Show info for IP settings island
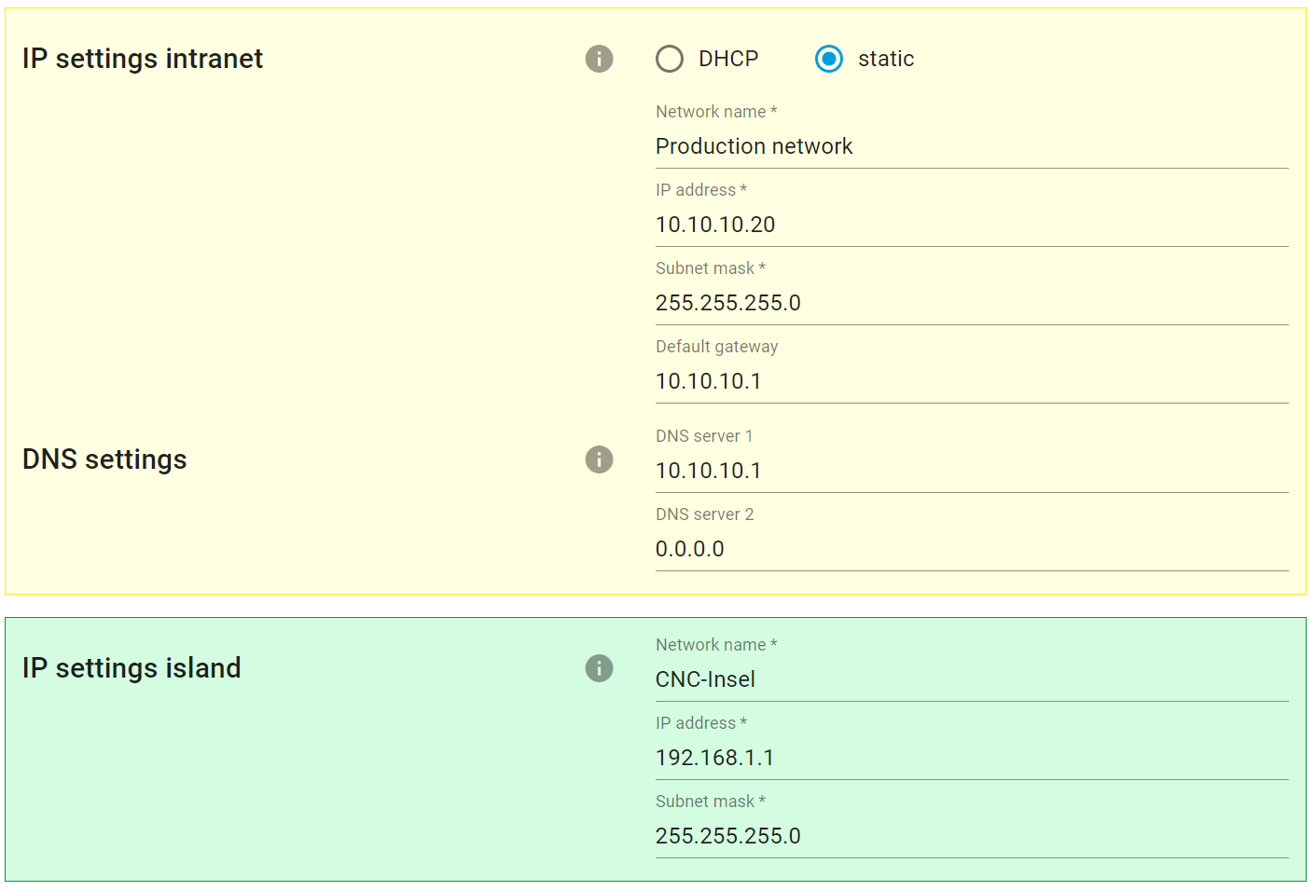Viewport: 1315px width, 891px height. 599,668
